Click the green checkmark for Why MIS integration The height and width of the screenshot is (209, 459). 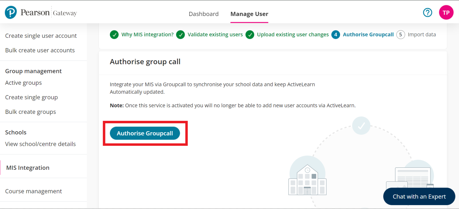(114, 35)
